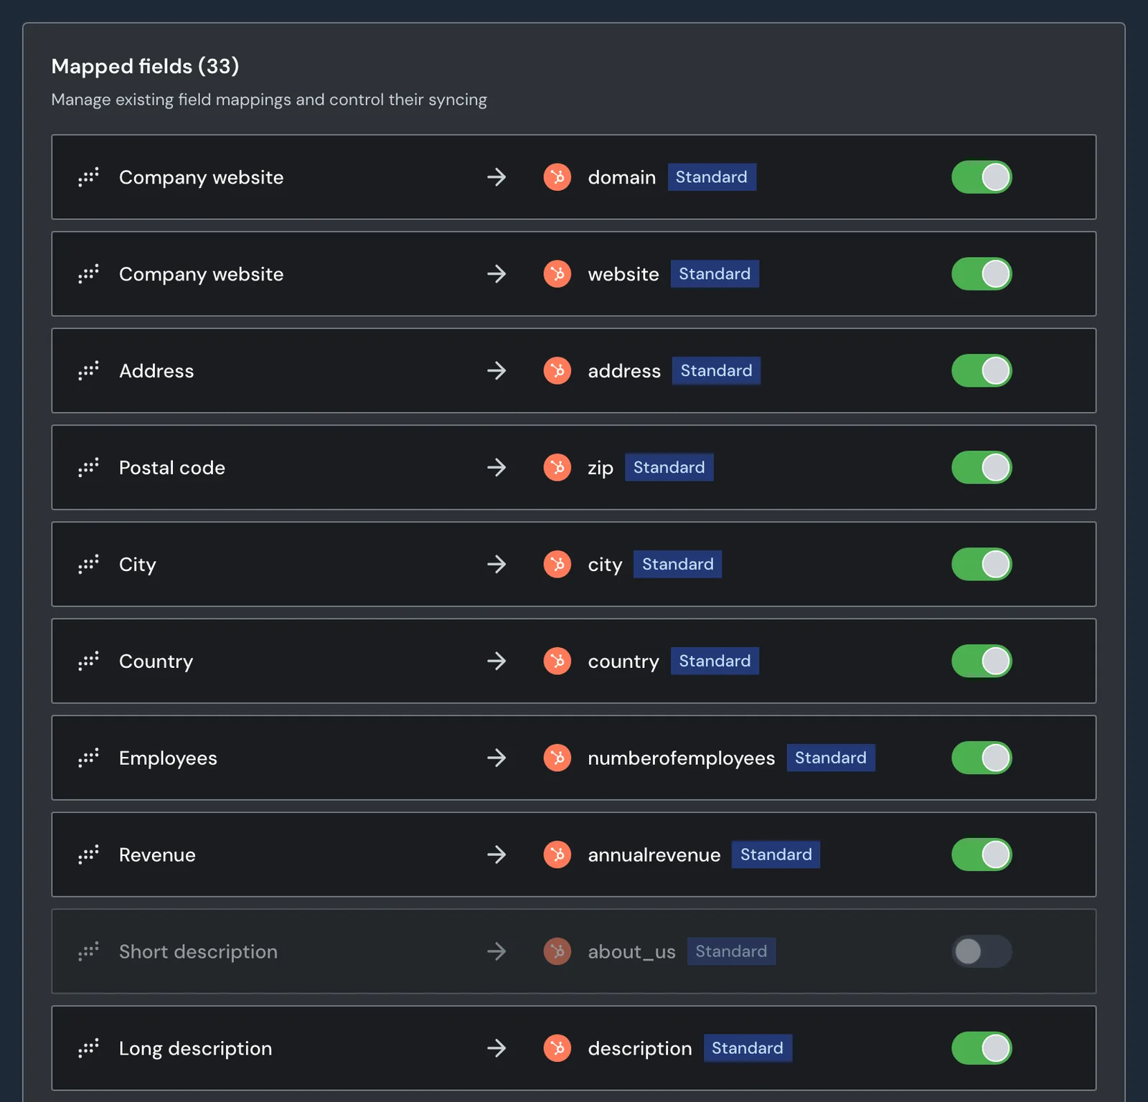Click the dotted source icon beside Postal code
The height and width of the screenshot is (1102, 1148).
click(x=88, y=468)
